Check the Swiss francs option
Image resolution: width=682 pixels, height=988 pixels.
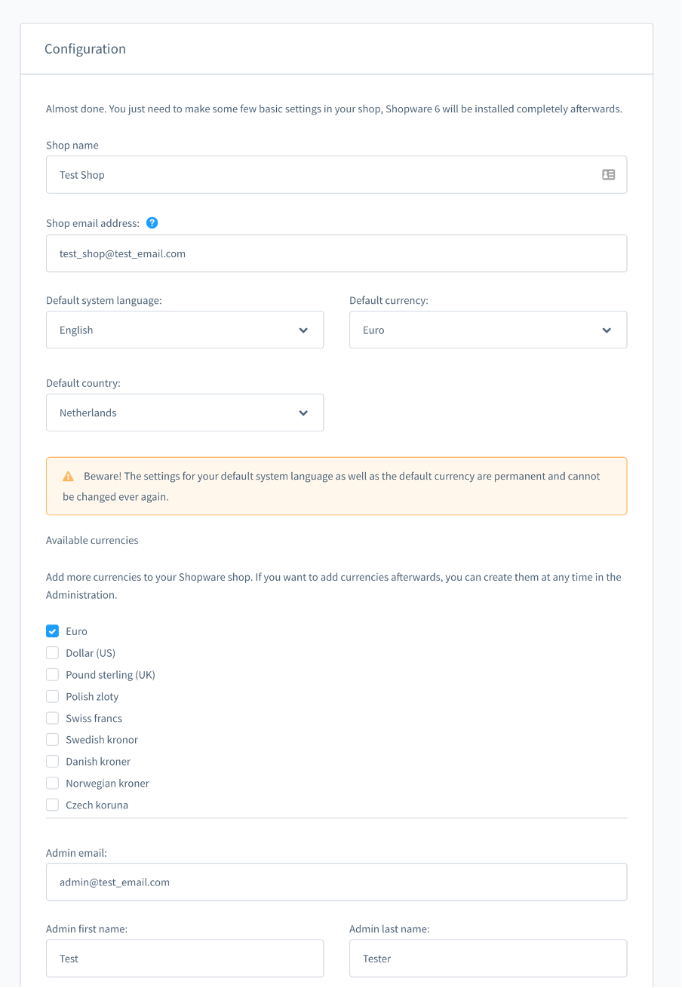point(52,718)
